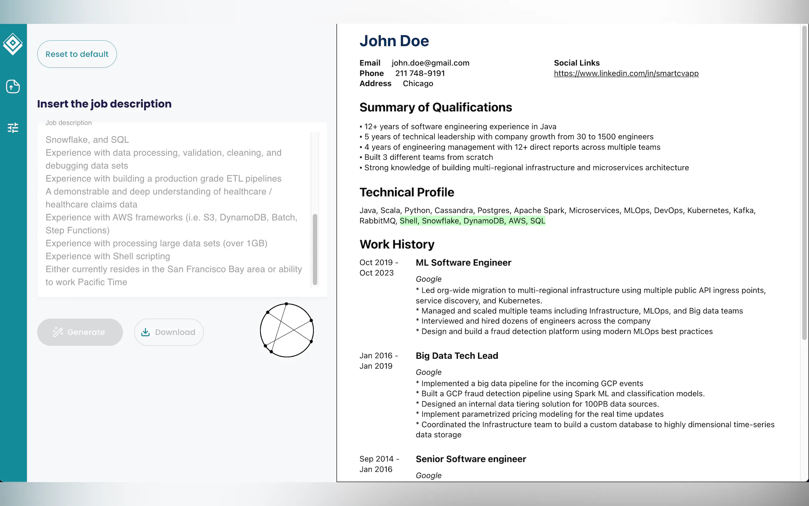Image resolution: width=809 pixels, height=506 pixels.
Task: Select the Big Data Tech Lead title
Action: (x=456, y=356)
